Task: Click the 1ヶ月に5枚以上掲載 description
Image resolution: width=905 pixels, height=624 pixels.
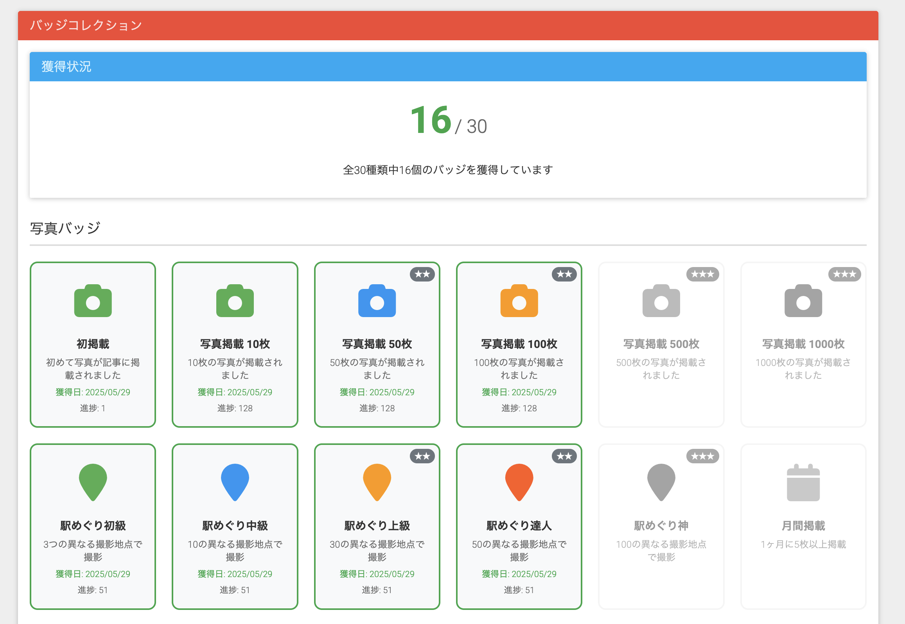Action: 803,544
